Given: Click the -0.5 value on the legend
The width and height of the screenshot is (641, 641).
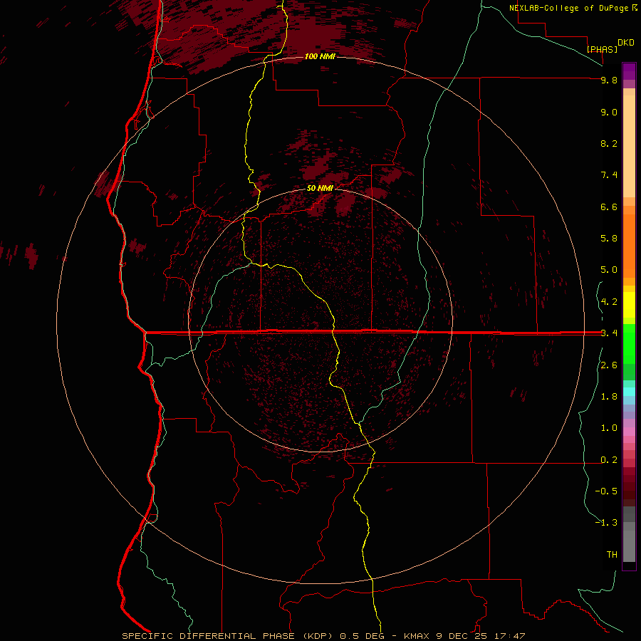Looking at the screenshot, I should coord(606,491).
